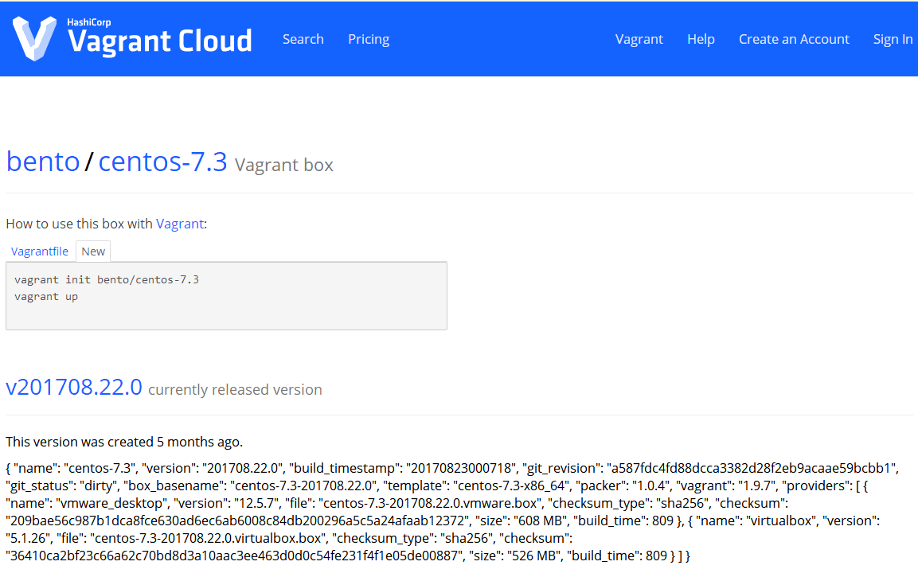Switch to the Vagrantfile tab

(40, 251)
